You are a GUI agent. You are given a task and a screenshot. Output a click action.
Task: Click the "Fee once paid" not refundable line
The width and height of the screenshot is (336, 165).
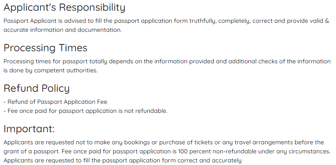pyautogui.click(x=86, y=111)
